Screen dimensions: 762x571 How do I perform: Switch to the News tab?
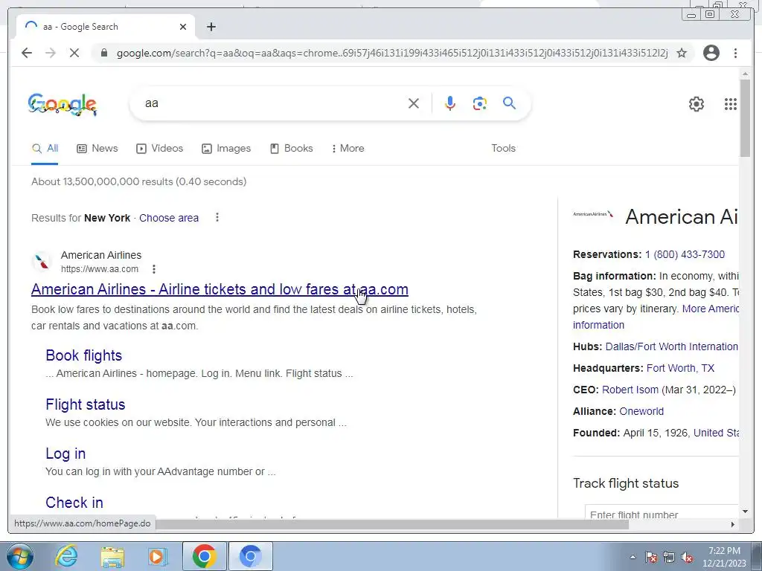pyautogui.click(x=97, y=149)
